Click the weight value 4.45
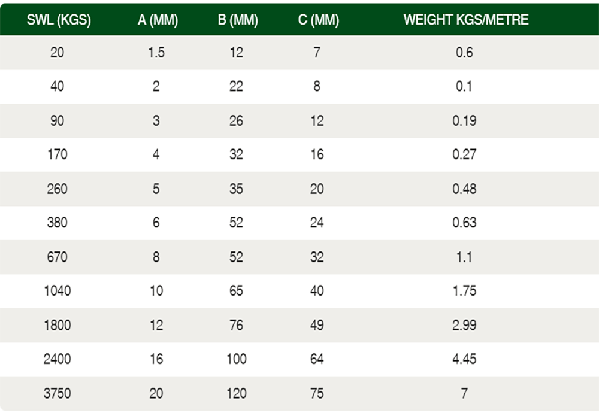599x419 pixels. [464, 359]
